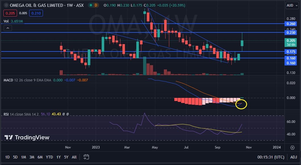Click the low value L0.175 in header
The width and height of the screenshot is (301, 165).
137,5
